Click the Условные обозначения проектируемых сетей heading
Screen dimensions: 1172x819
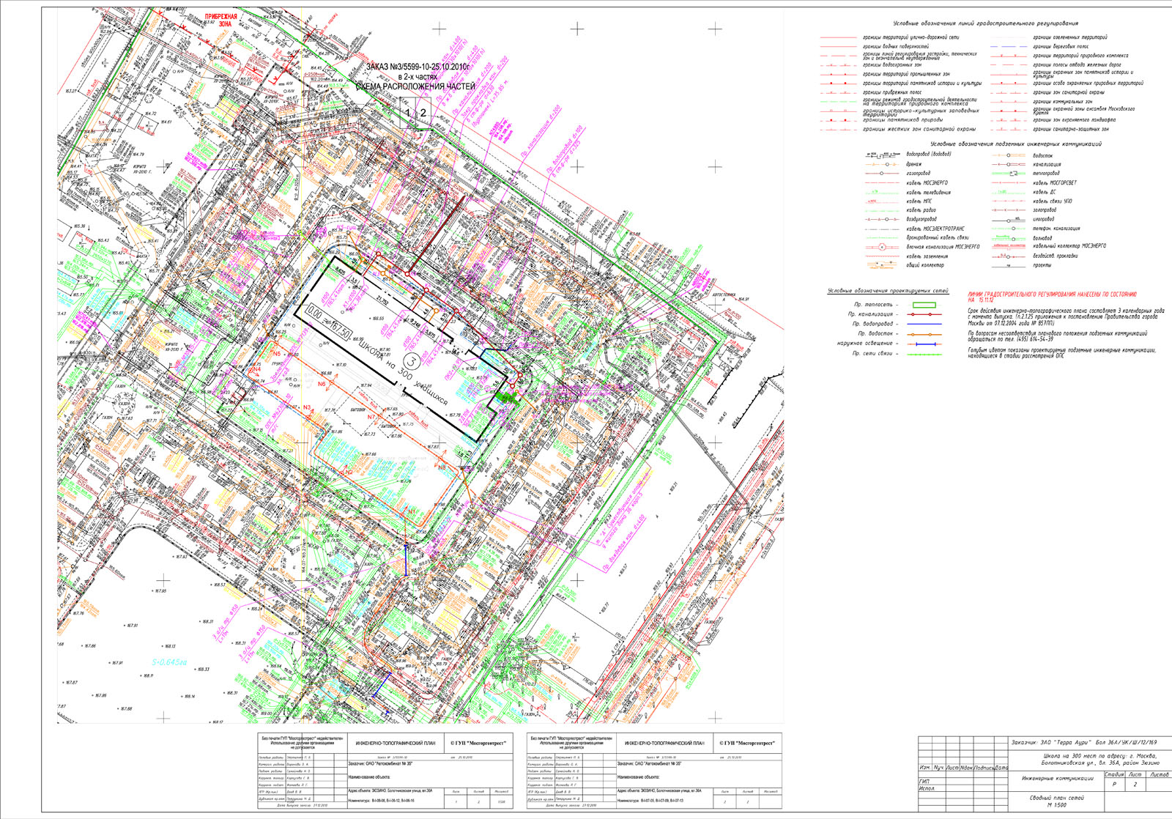point(887,291)
